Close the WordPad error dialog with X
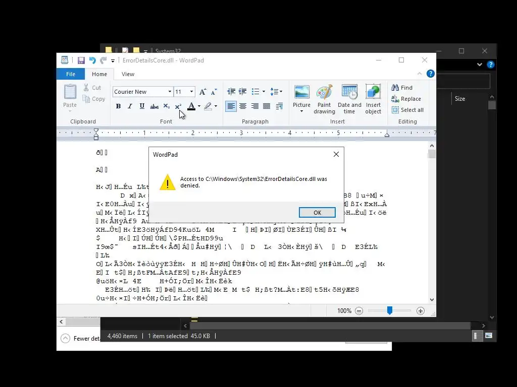517x387 pixels. (336, 154)
